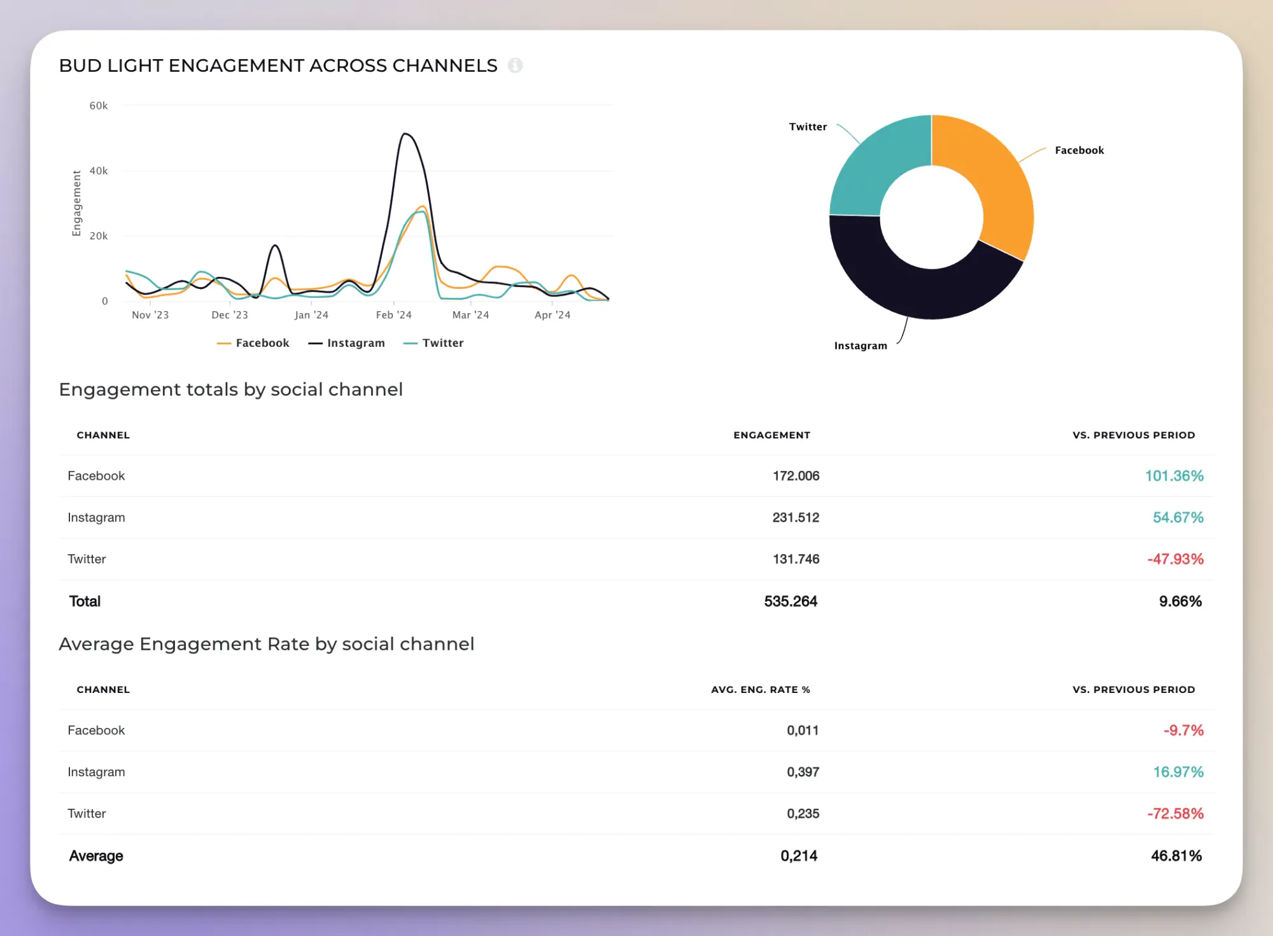Click CHANNEL header in engagement totals table
1273x936 pixels.
[103, 435]
